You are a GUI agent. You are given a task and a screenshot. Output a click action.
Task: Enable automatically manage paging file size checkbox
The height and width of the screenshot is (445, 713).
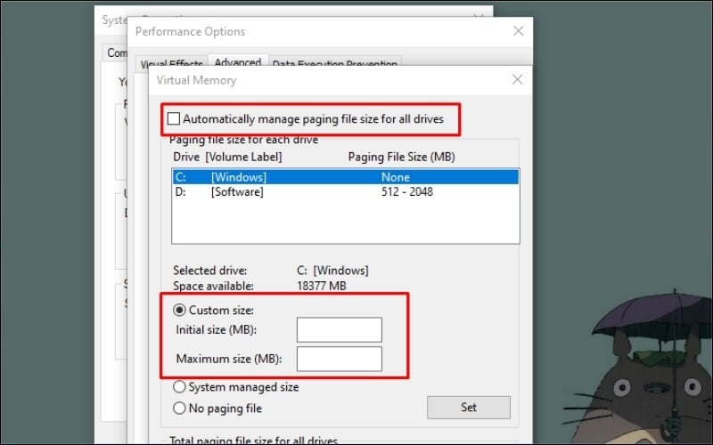point(175,118)
